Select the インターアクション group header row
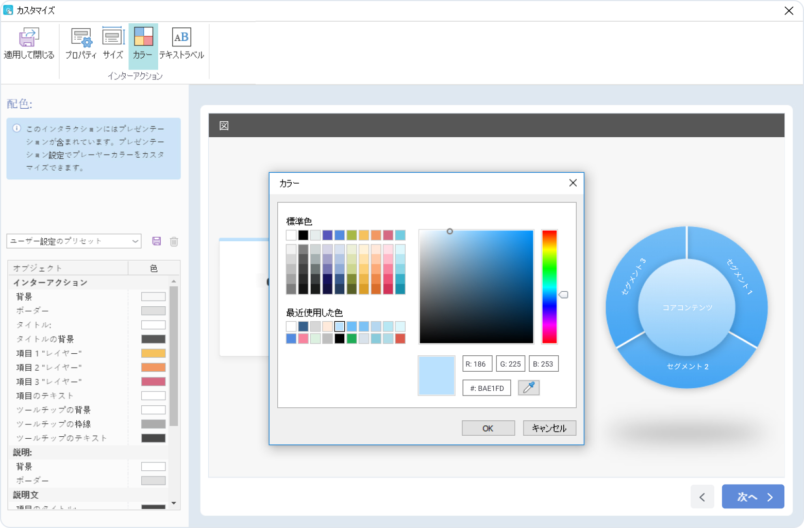The width and height of the screenshot is (804, 528). (89, 283)
